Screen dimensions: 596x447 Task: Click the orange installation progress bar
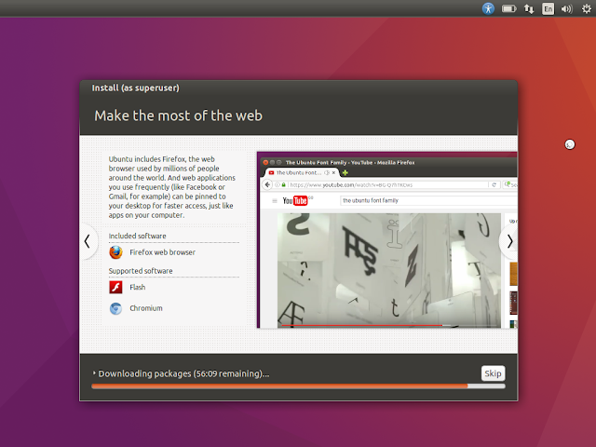pos(298,386)
